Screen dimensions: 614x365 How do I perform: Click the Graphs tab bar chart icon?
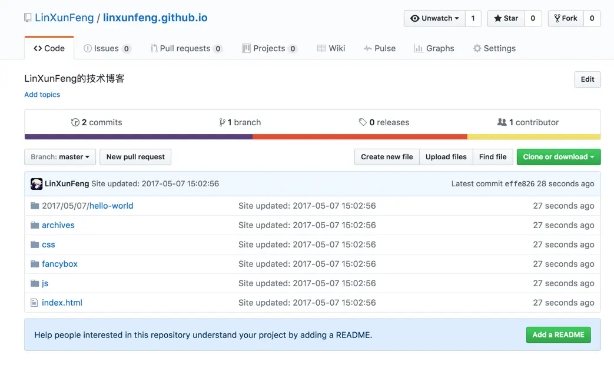tap(419, 48)
